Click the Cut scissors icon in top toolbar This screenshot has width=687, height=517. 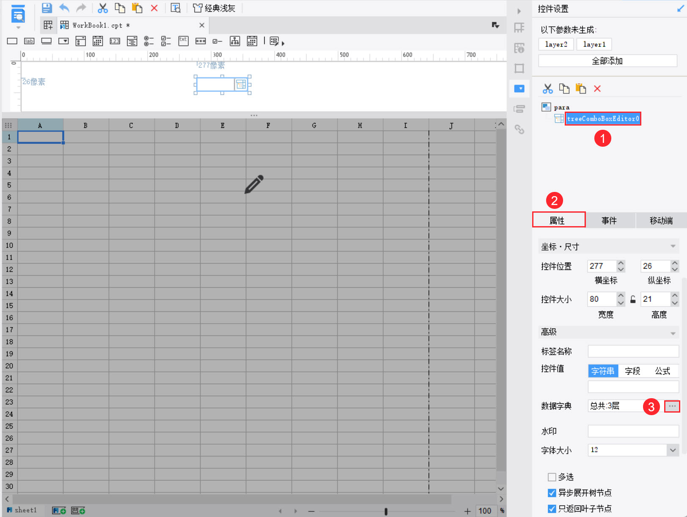tap(103, 8)
